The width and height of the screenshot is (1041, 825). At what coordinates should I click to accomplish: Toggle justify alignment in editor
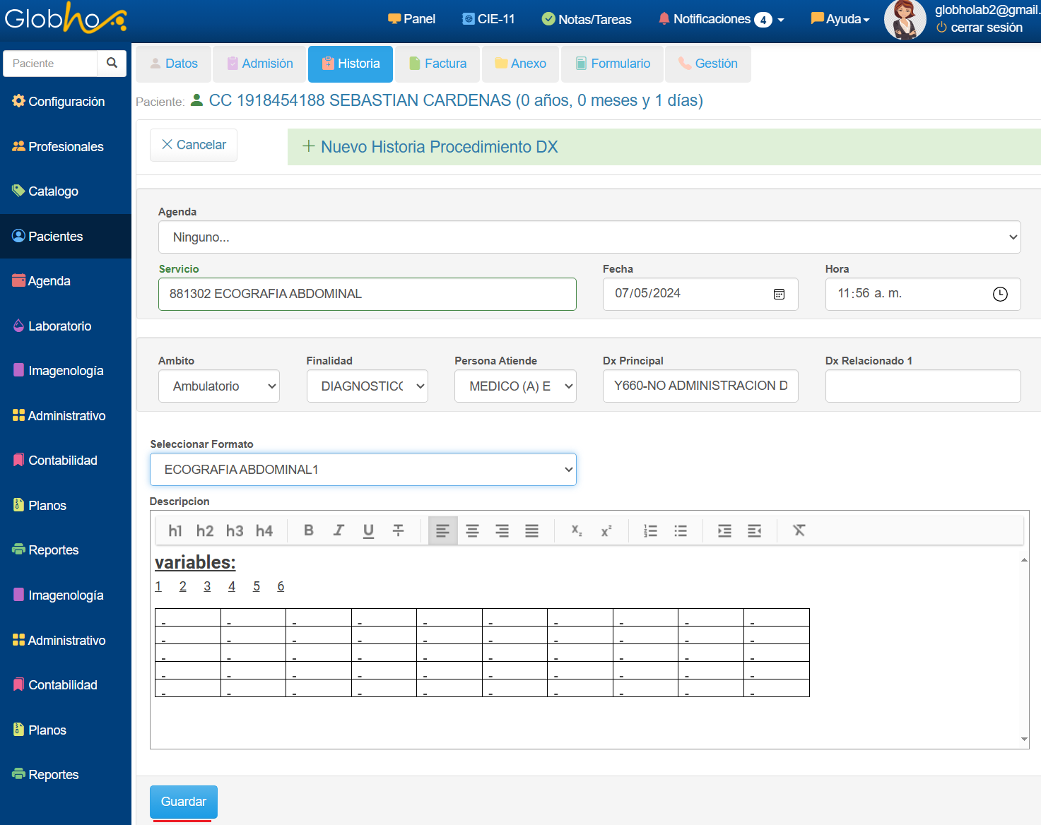[x=532, y=530]
